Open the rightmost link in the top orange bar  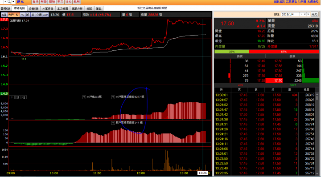(313, 1)
